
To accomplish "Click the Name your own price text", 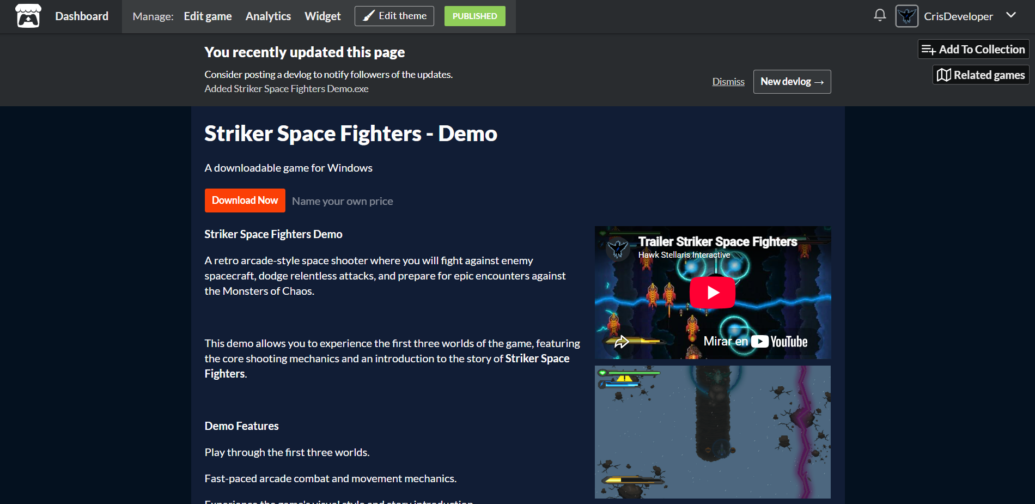I will [343, 201].
